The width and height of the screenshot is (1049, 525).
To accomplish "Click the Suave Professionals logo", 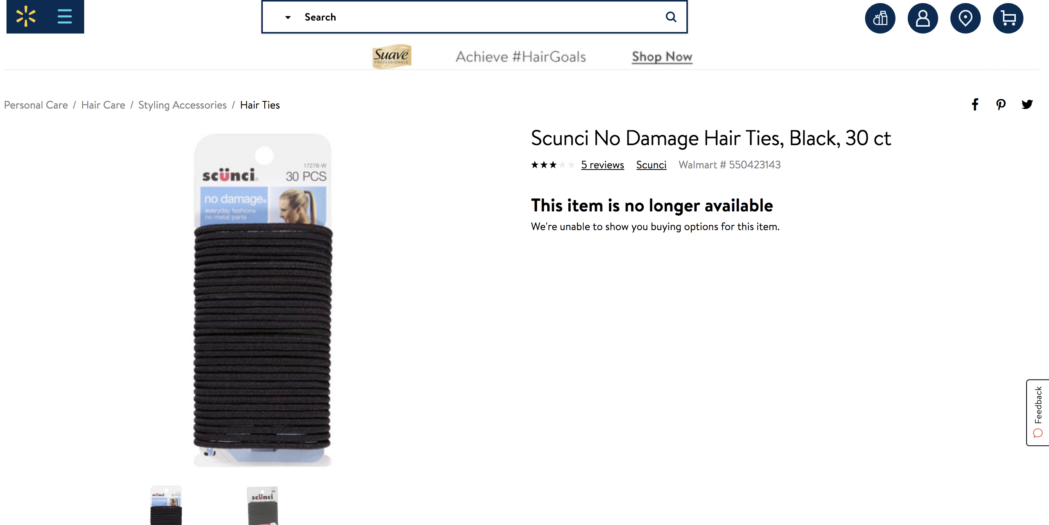I will (x=392, y=56).
